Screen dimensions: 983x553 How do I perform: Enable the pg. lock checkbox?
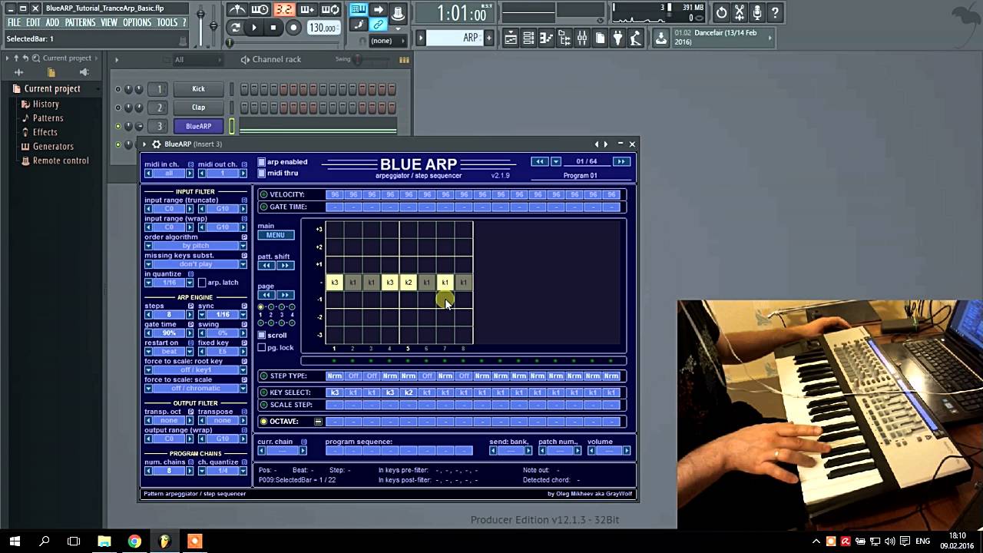[x=262, y=347]
